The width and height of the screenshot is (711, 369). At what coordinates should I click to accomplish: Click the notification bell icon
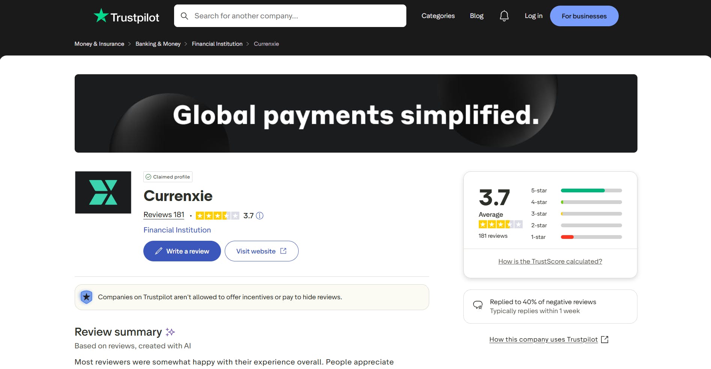[x=504, y=16]
